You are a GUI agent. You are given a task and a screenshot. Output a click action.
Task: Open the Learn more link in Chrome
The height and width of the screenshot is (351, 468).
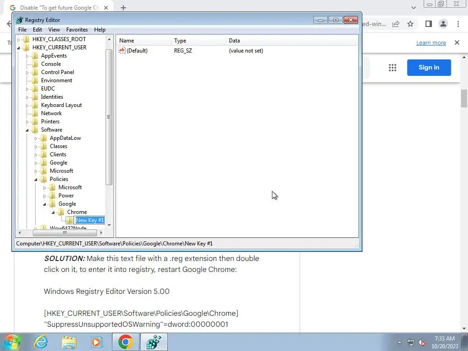[431, 43]
